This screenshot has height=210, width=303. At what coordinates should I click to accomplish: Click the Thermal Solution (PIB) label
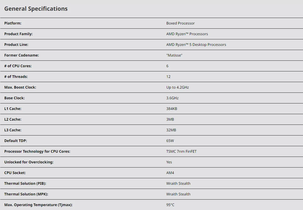[25, 183]
